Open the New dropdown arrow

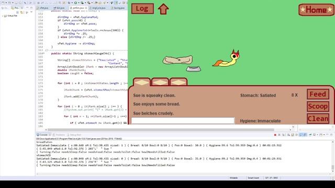(x=6, y=3)
